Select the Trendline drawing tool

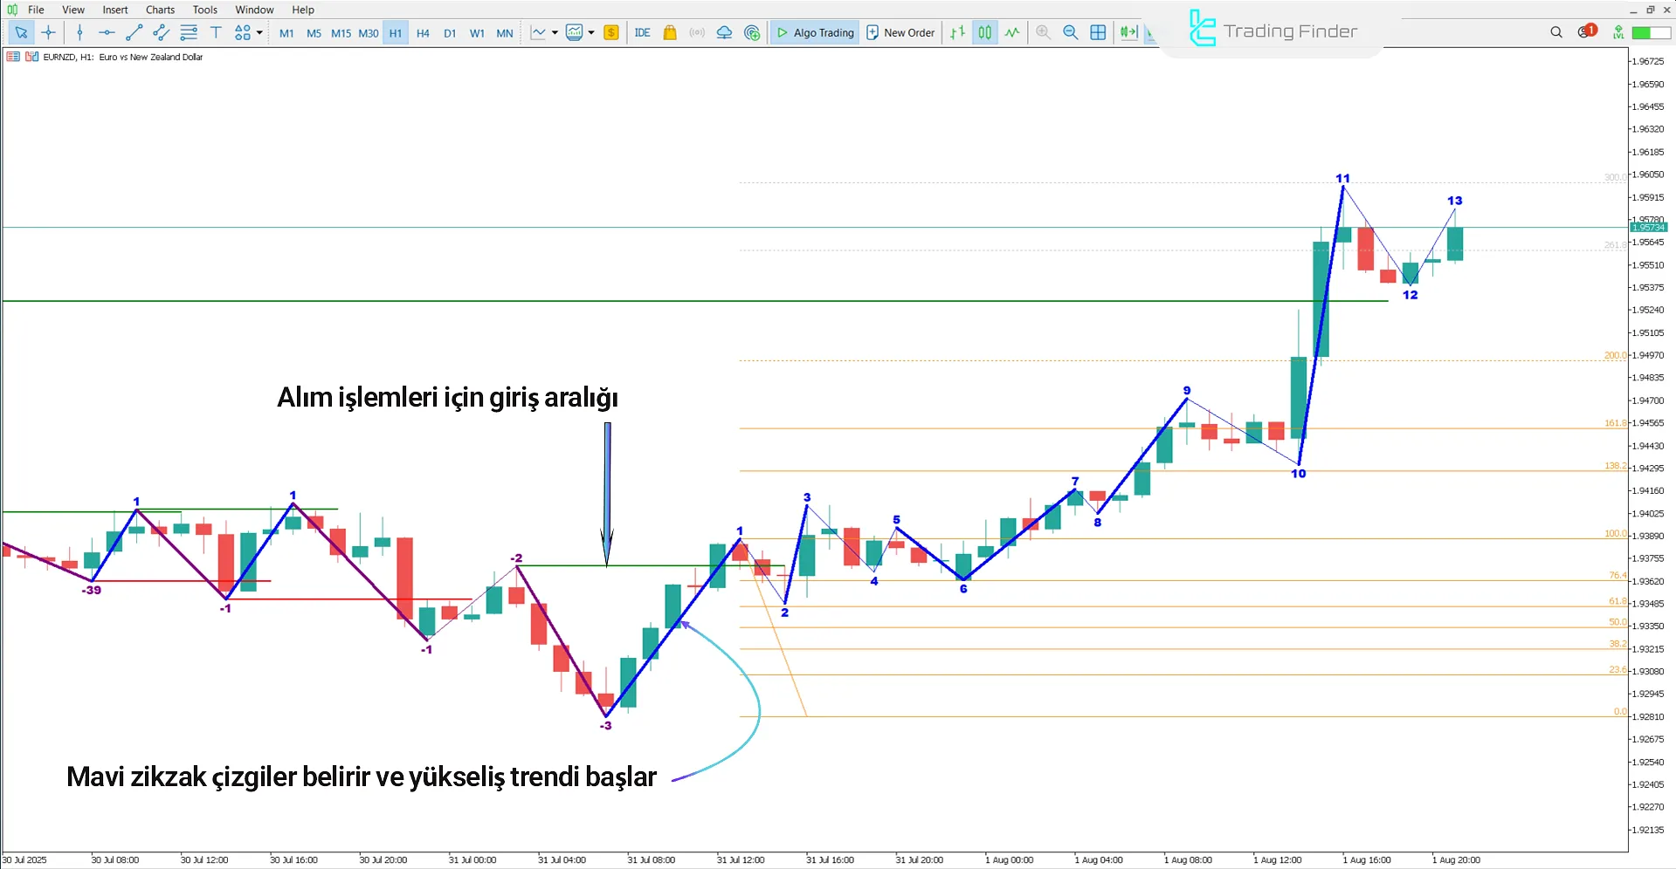point(134,32)
